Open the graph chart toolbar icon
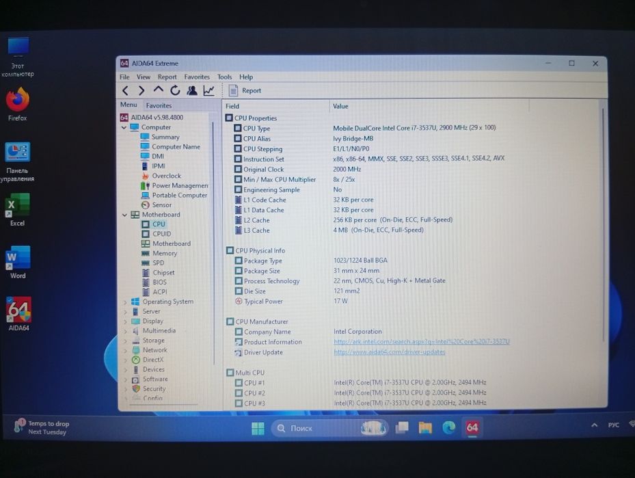 click(x=209, y=90)
